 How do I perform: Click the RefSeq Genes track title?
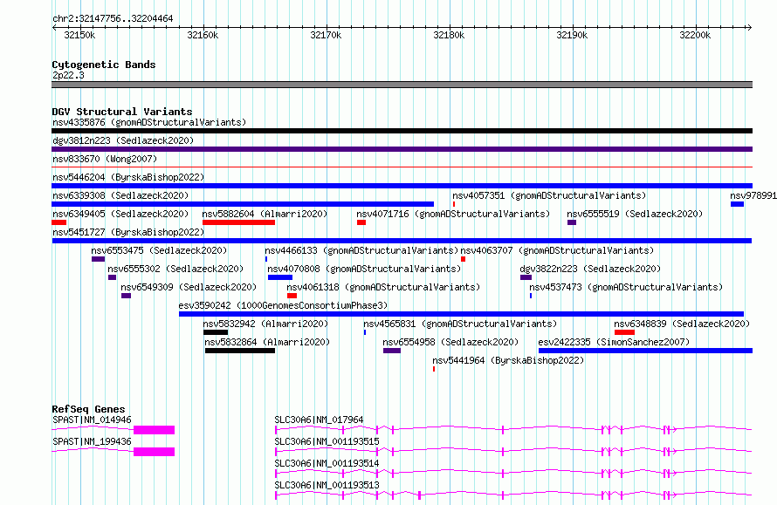pyautogui.click(x=88, y=409)
